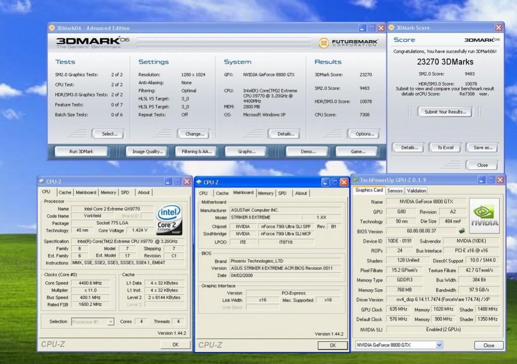Click Save as in Score window
The width and height of the screenshot is (517, 364).
click(482, 147)
